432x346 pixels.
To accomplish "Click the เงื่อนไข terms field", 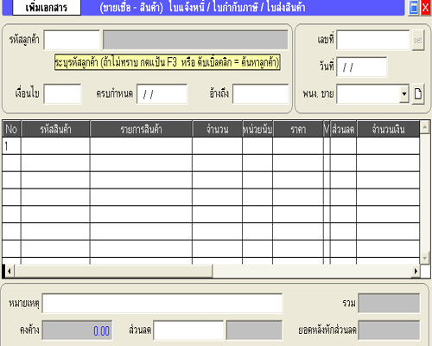I will [62, 93].
